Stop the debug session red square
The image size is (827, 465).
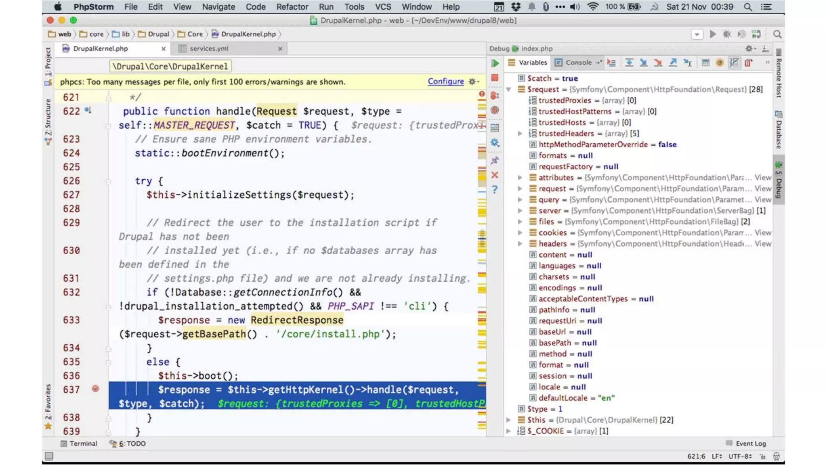tap(495, 78)
